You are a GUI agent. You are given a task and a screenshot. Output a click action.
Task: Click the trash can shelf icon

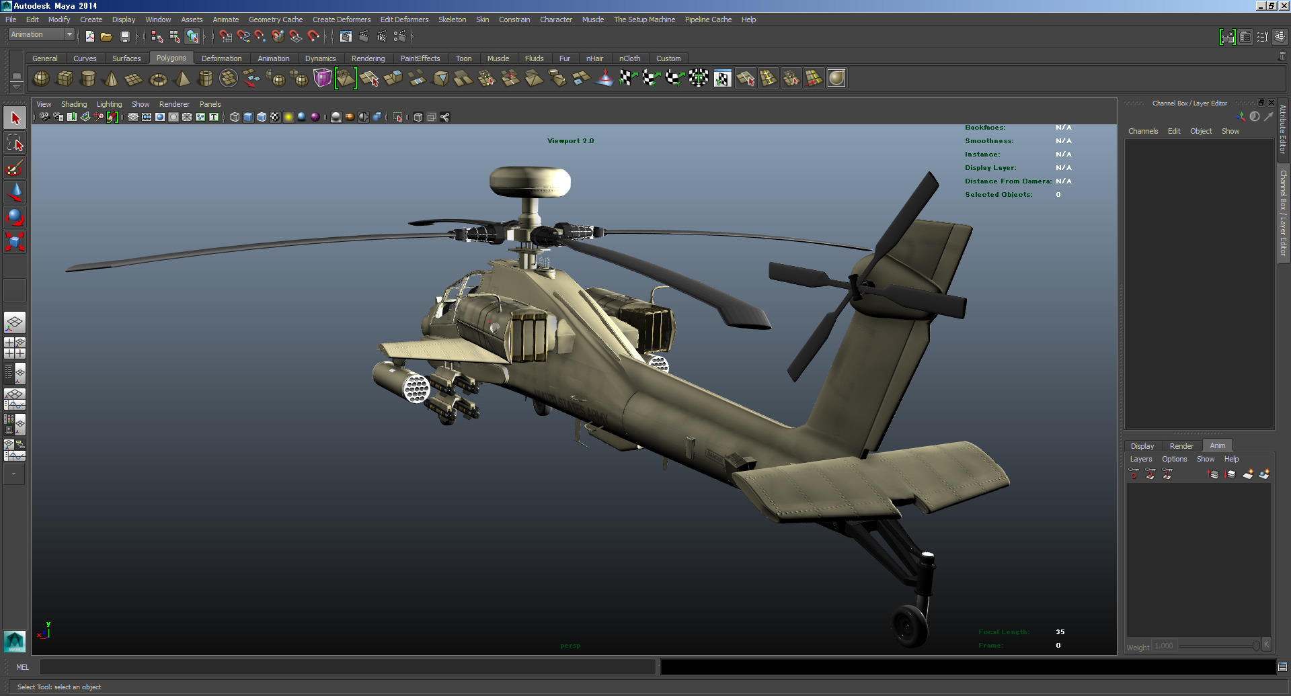(x=1282, y=56)
